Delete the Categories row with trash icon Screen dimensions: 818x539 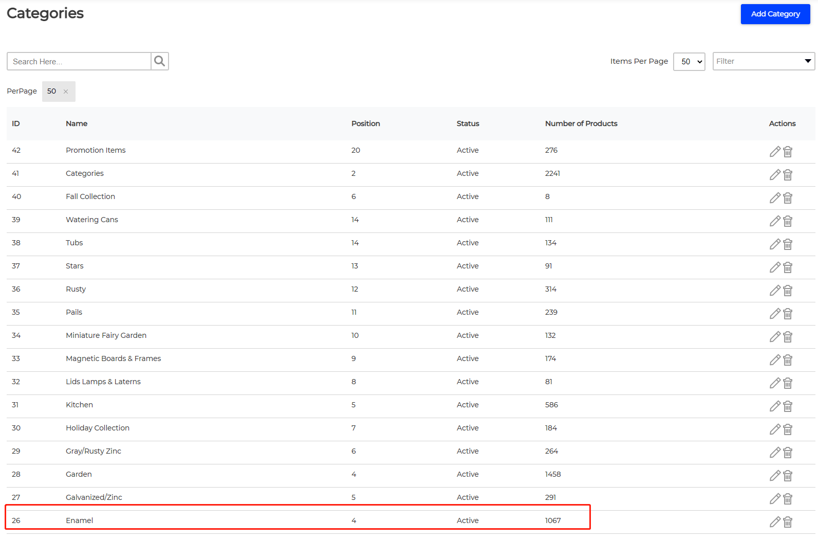point(788,175)
